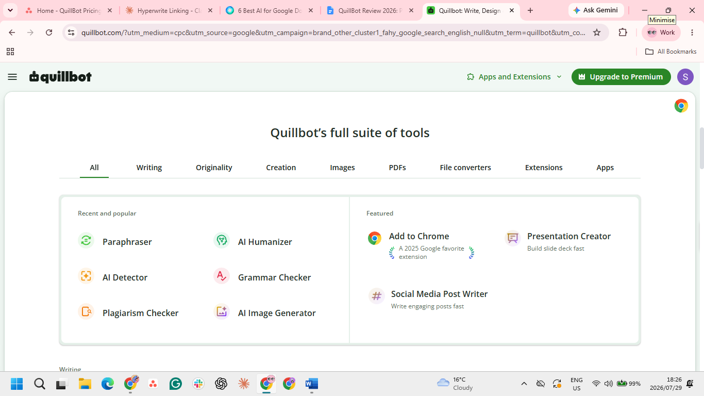Open the AI Humanizer tool icon

(222, 241)
